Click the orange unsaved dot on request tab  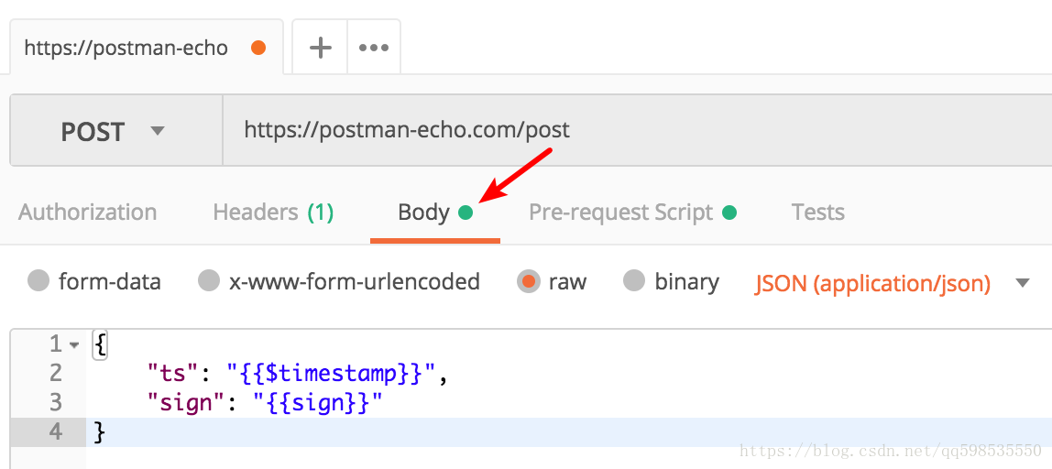pyautogui.click(x=258, y=49)
